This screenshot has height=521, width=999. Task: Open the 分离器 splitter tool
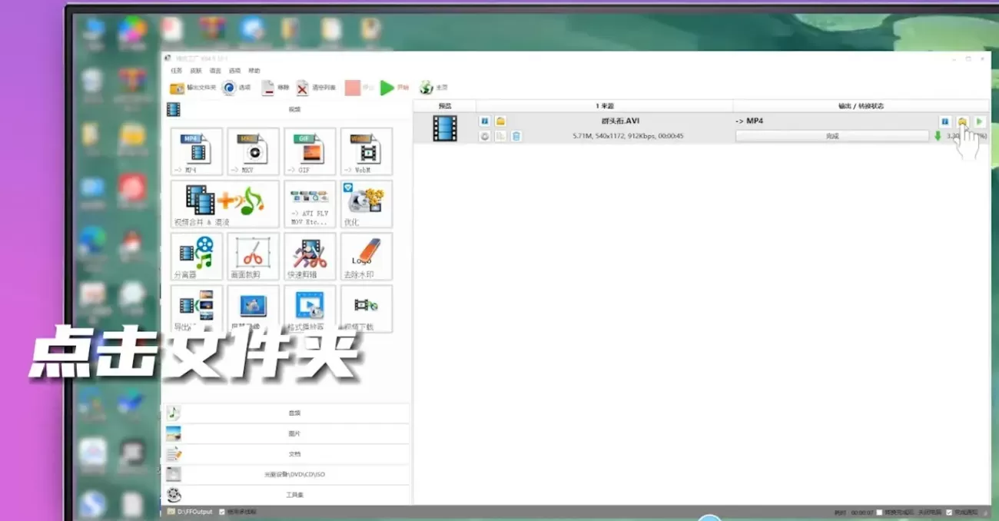197,257
